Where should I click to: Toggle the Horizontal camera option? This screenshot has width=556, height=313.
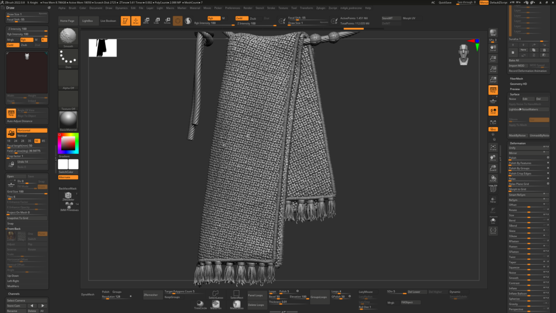[32, 130]
